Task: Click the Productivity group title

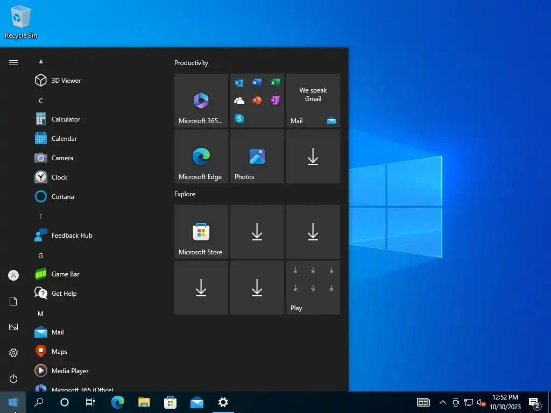Action: 191,63
